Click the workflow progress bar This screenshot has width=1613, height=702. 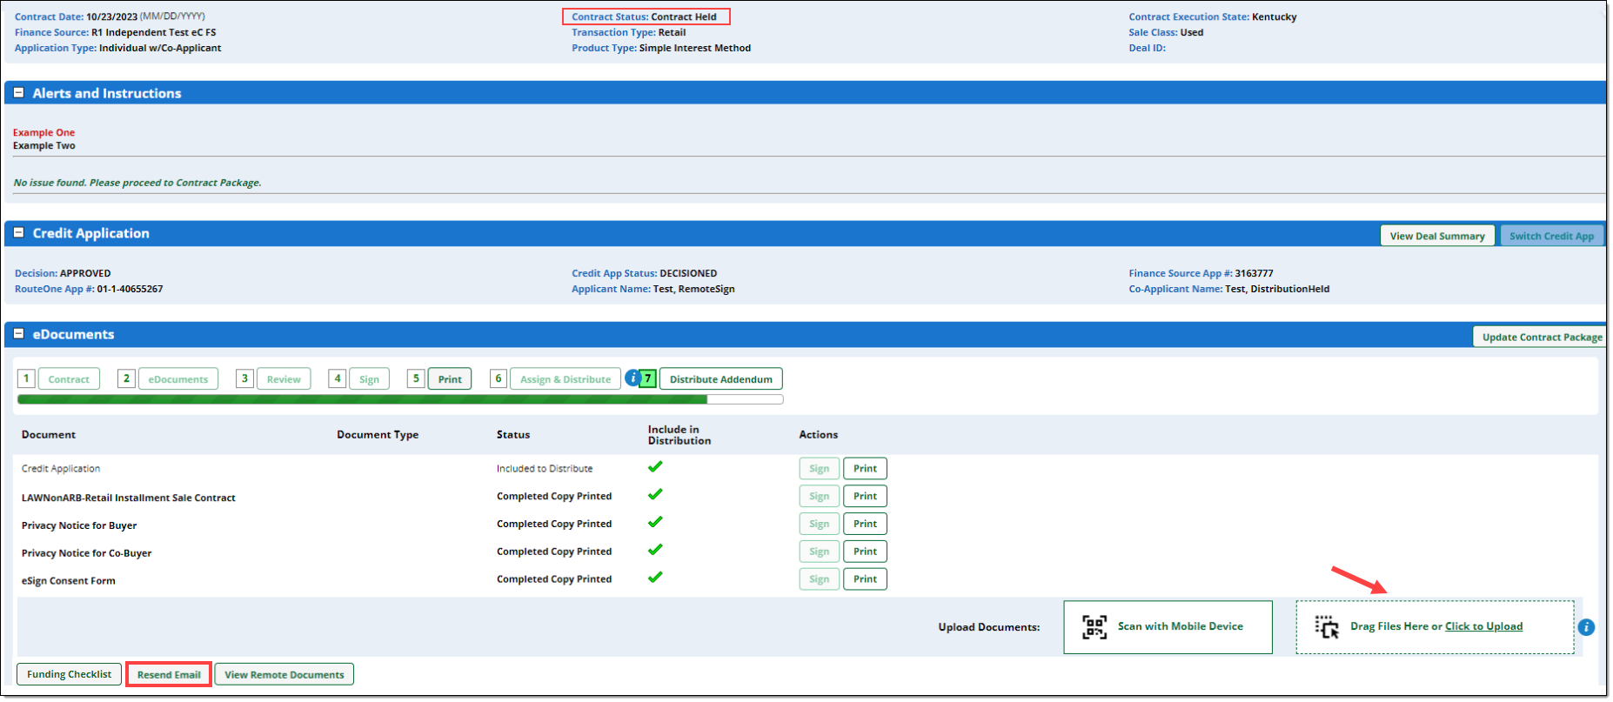click(400, 399)
